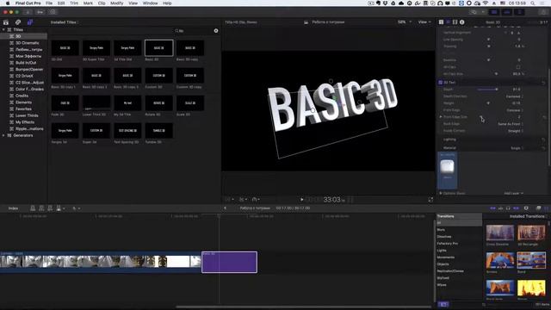This screenshot has height=310, width=551.
Task: Click the 3D category icon in Titles sidebar
Action: pos(11,36)
